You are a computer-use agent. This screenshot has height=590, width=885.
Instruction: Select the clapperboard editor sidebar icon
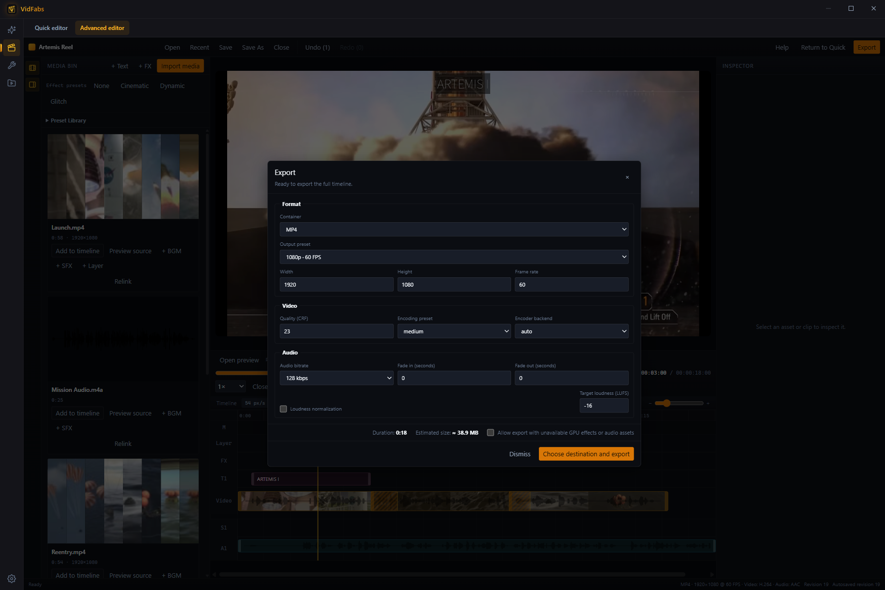pos(12,48)
